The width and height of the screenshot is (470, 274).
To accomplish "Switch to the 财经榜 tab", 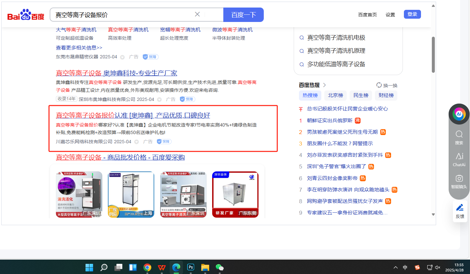I will [x=386, y=95].
